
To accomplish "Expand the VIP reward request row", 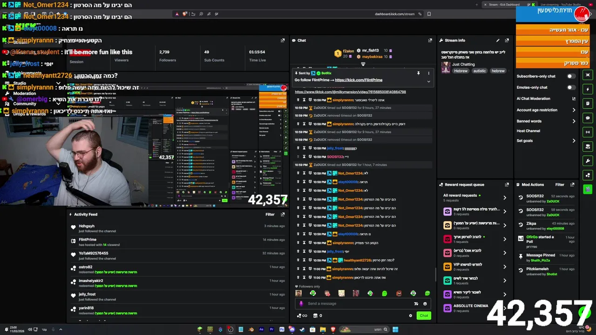I will (504, 267).
